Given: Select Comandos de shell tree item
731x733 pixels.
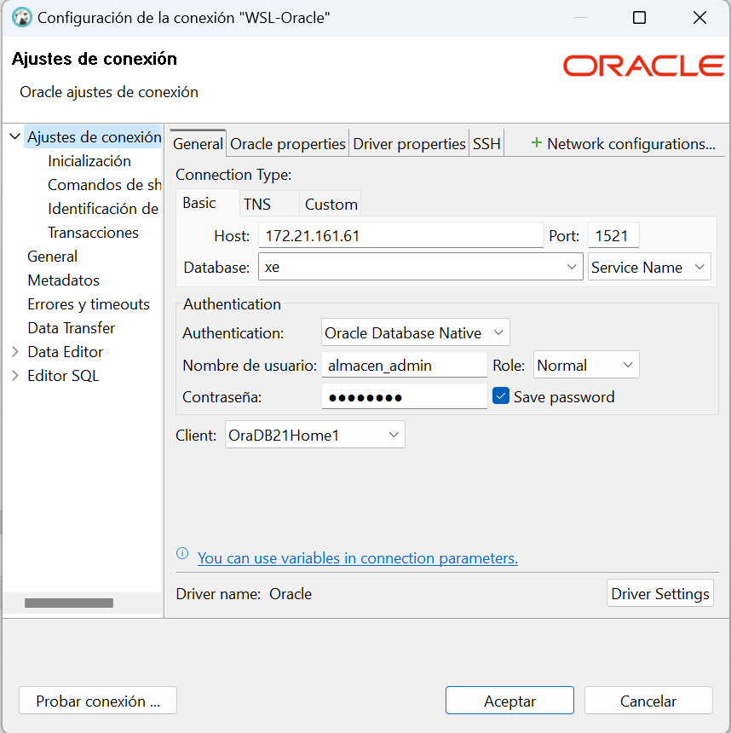Looking at the screenshot, I should coord(104,185).
